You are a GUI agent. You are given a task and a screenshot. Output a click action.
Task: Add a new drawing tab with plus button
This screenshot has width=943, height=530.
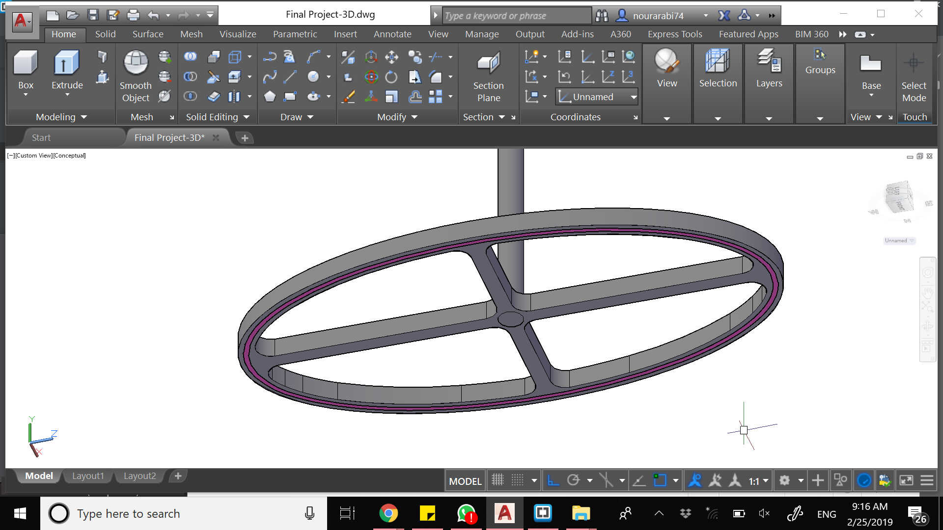pos(245,138)
